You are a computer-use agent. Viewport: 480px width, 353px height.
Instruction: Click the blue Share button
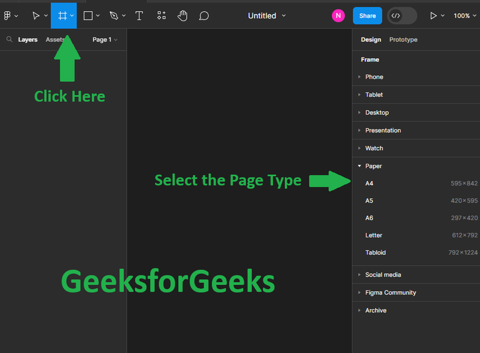click(x=367, y=16)
